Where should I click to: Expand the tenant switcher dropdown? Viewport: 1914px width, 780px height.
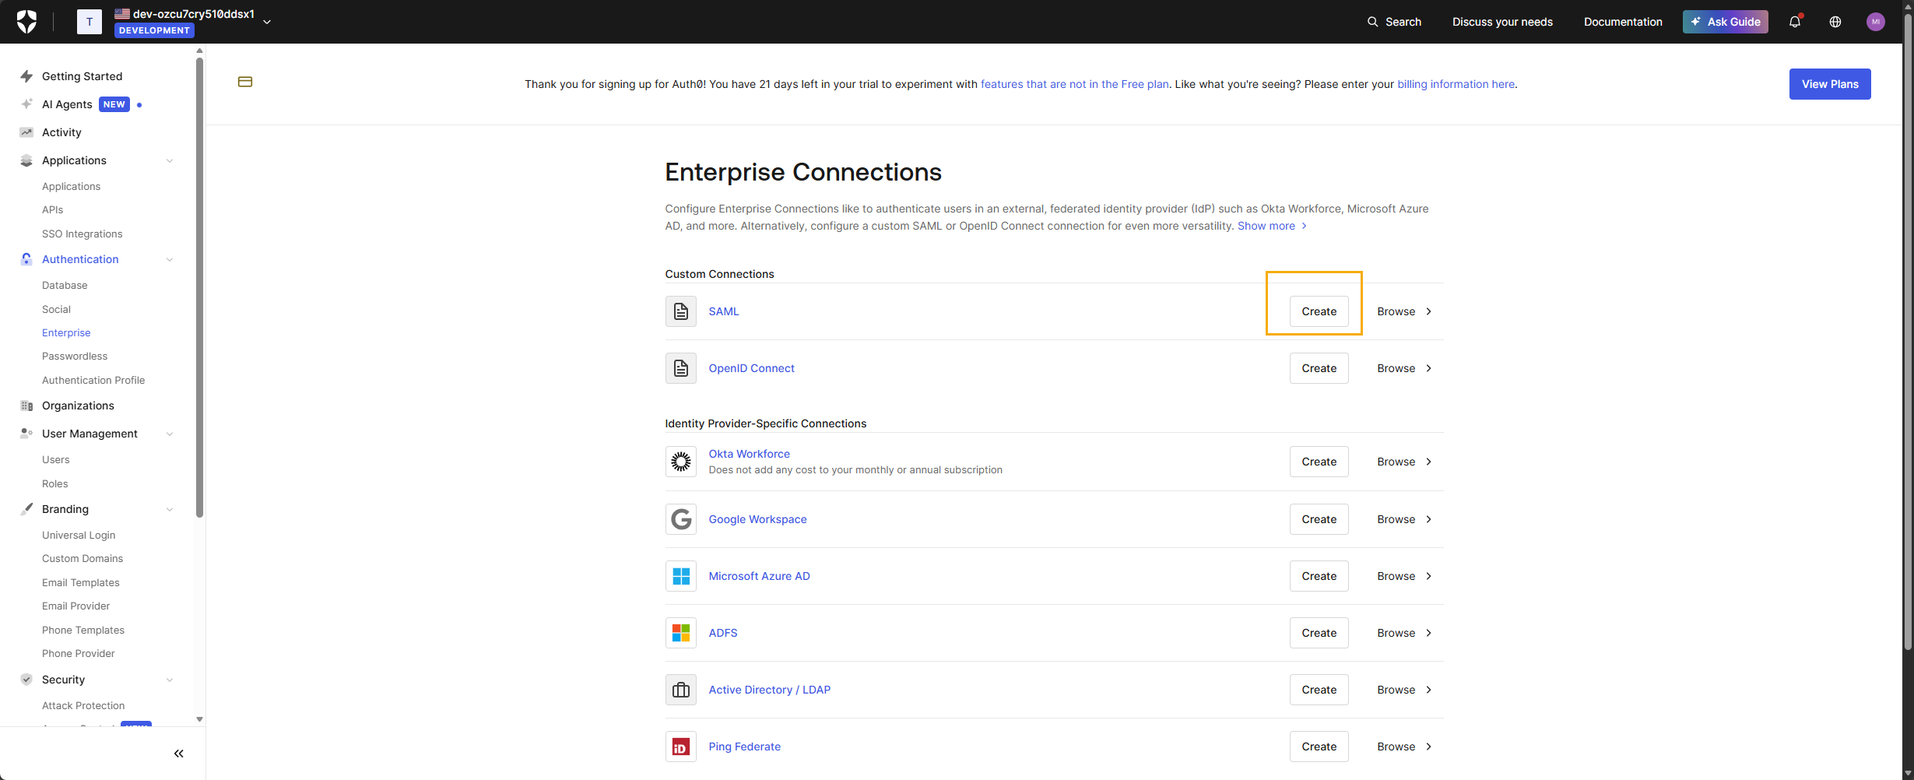click(266, 21)
